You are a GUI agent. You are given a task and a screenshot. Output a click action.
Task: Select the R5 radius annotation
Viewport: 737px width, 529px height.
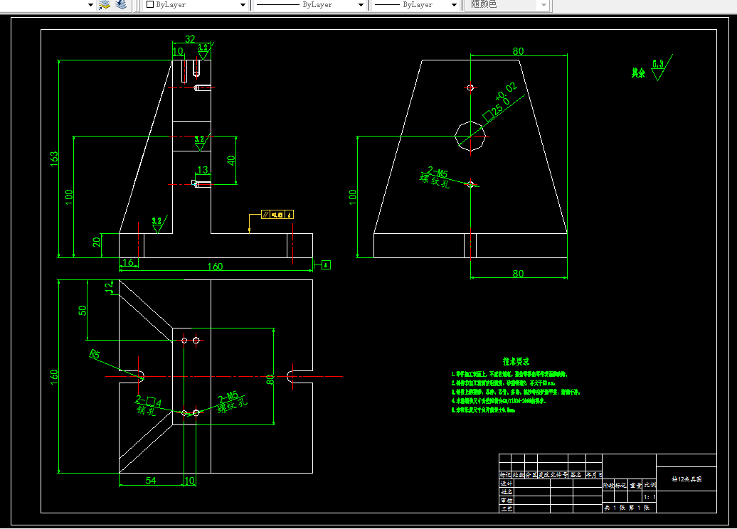(95, 354)
